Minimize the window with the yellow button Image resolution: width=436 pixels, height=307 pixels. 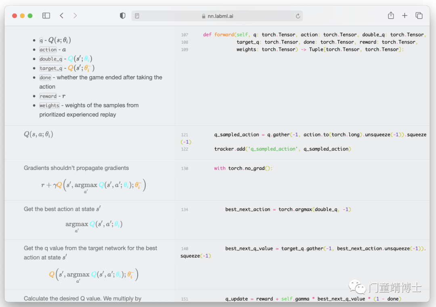pos(22,16)
